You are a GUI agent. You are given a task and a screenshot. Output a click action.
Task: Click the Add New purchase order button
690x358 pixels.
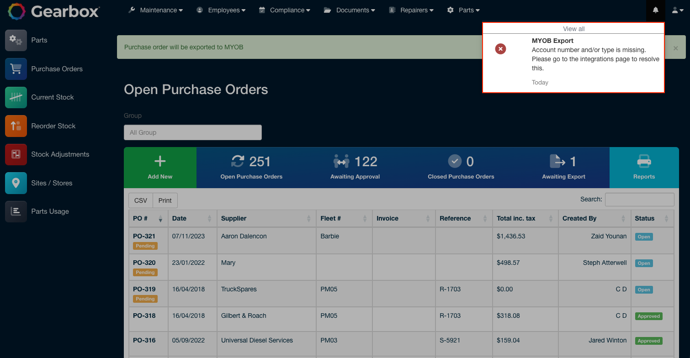click(x=159, y=168)
